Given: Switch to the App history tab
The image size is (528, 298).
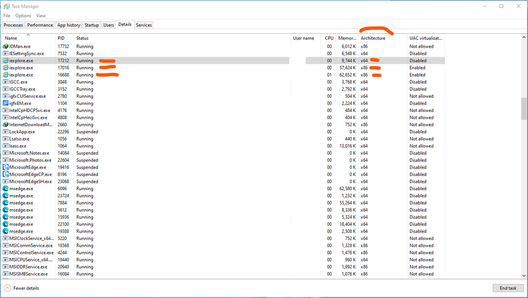Looking at the screenshot, I should click(69, 25).
